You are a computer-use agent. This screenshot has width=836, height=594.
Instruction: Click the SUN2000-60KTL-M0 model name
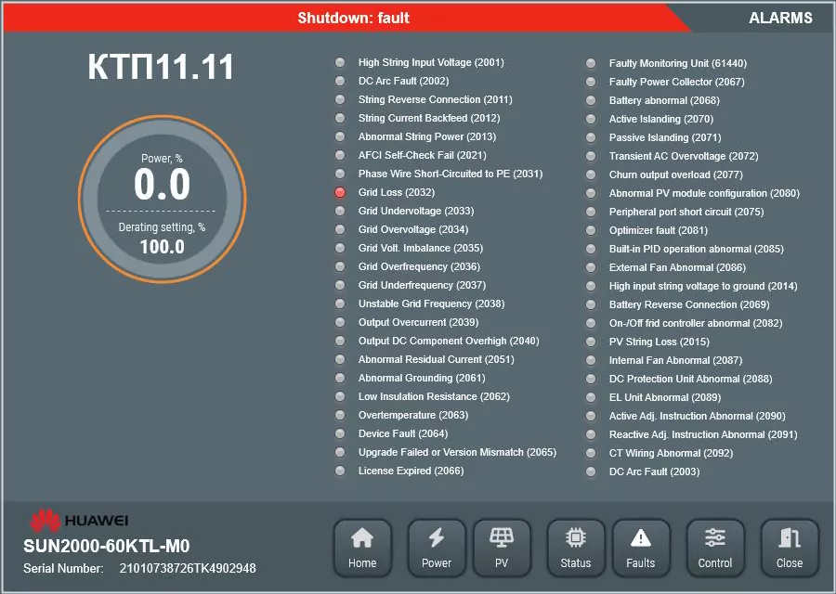point(107,546)
